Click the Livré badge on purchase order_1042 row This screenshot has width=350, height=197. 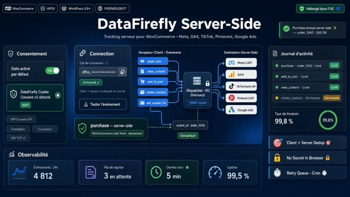(x=334, y=65)
